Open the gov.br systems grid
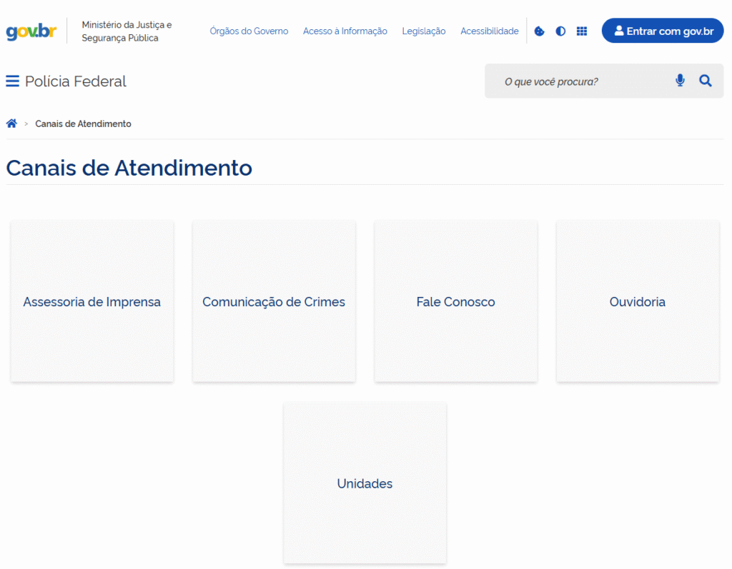Image resolution: width=732 pixels, height=569 pixels. point(582,31)
